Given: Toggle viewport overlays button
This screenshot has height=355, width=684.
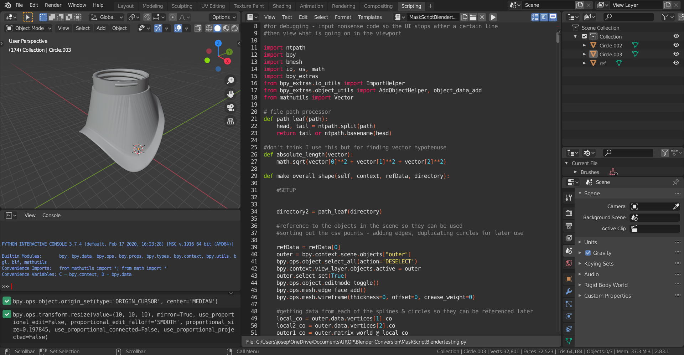Looking at the screenshot, I should [178, 29].
